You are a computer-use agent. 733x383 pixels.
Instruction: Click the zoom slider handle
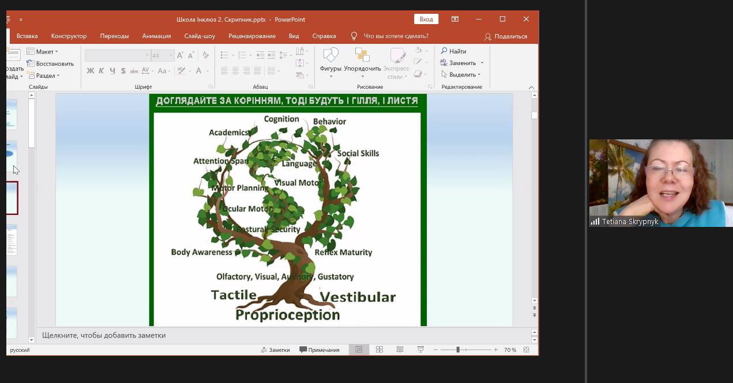tap(458, 350)
